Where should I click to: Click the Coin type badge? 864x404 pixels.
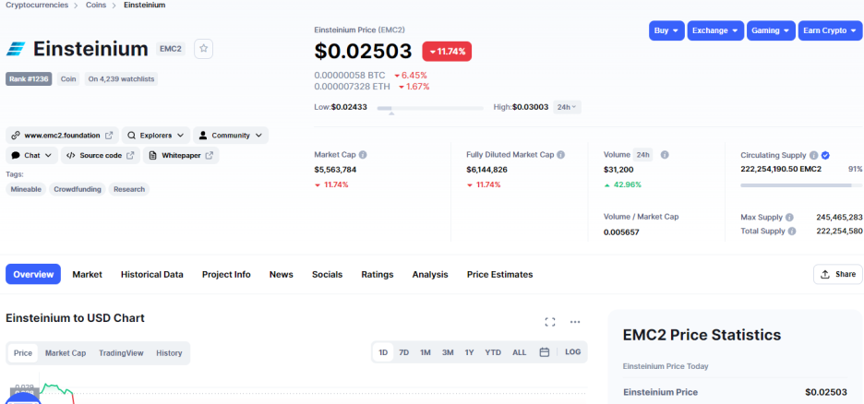pyautogui.click(x=68, y=79)
